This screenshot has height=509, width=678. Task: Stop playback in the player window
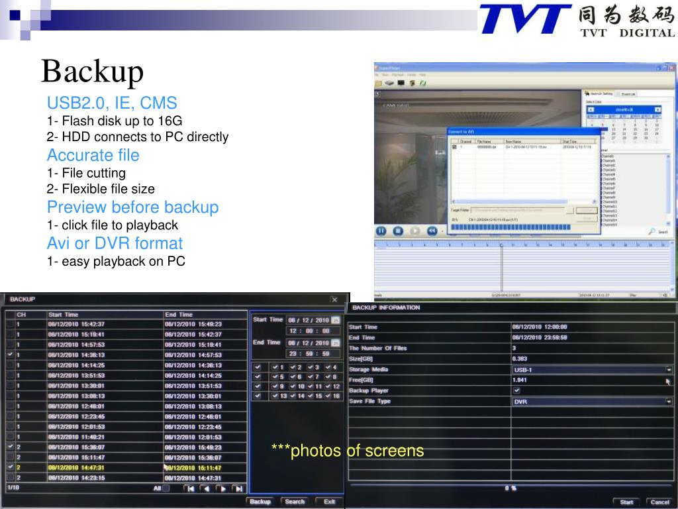pyautogui.click(x=398, y=231)
